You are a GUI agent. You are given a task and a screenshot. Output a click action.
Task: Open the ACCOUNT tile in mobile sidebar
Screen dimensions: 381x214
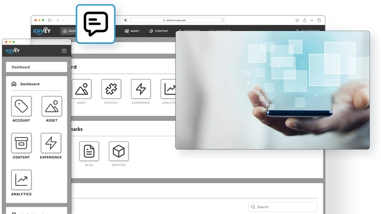21,107
